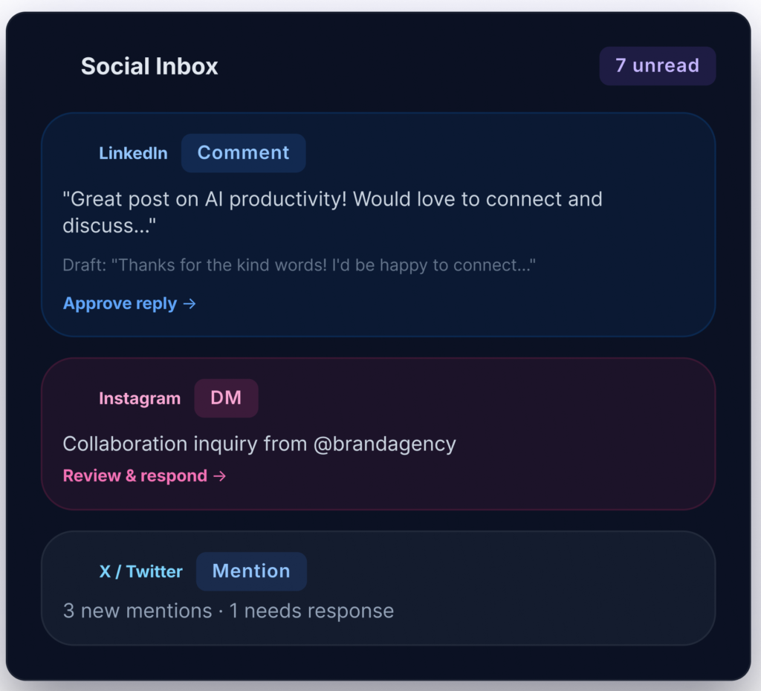
Task: Click the Comment tag on LinkedIn card
Action: [x=243, y=153]
